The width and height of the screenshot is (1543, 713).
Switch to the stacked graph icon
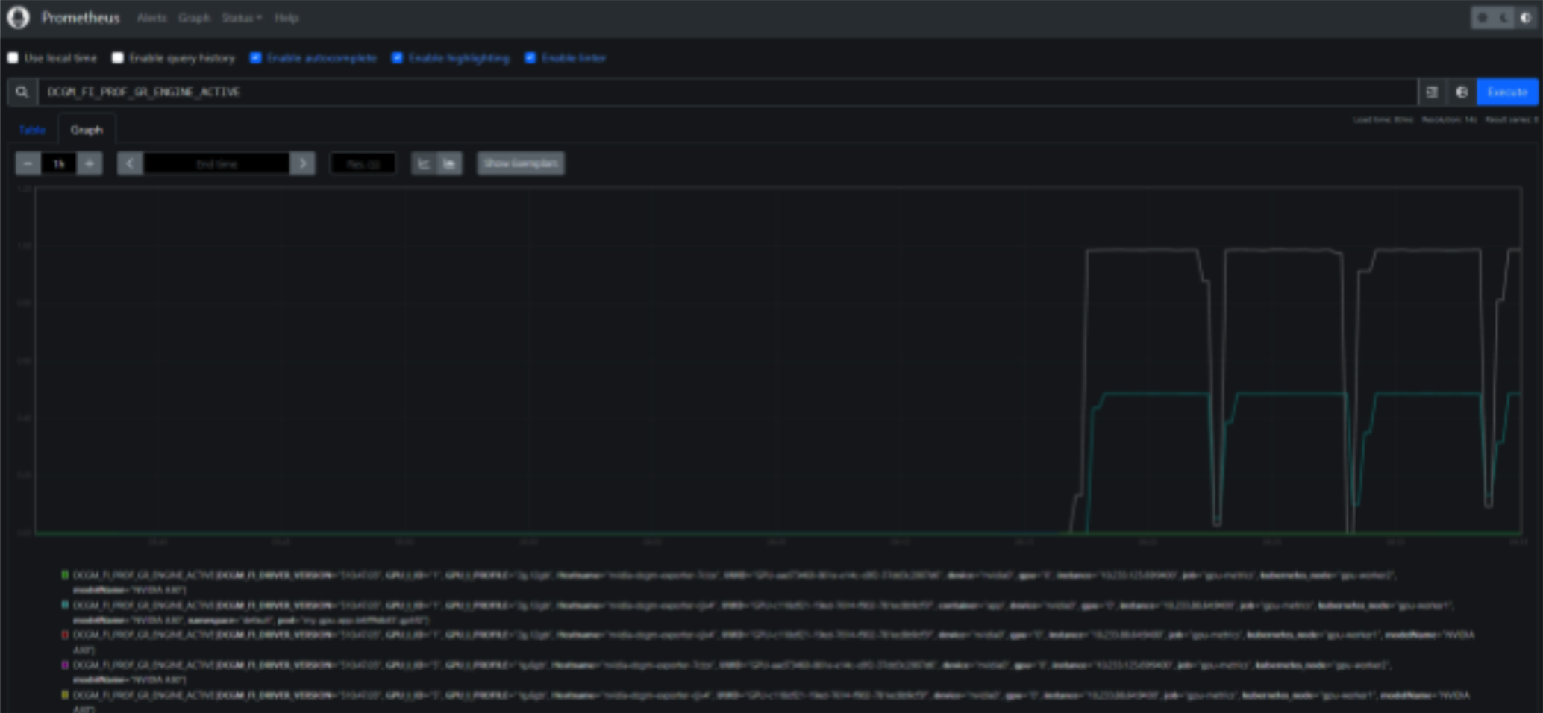[x=449, y=163]
